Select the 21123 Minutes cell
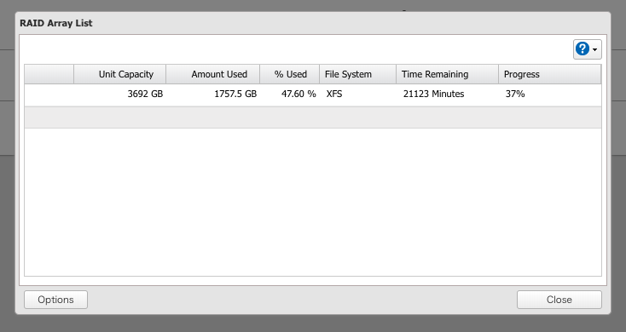This screenshot has height=332, width=626. (447, 94)
